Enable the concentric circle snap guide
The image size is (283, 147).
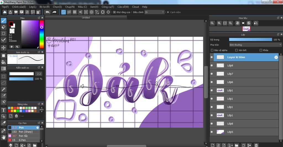tap(91, 12)
